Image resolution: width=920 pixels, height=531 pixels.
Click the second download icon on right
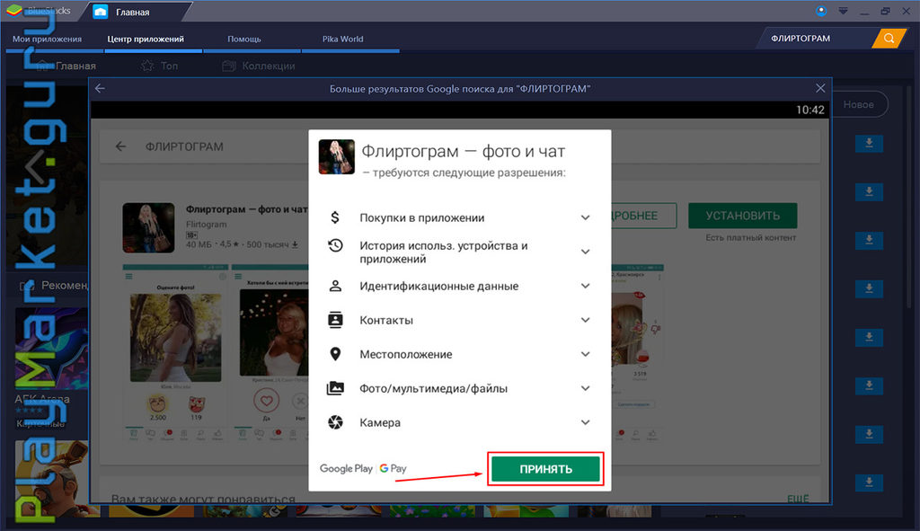point(869,192)
